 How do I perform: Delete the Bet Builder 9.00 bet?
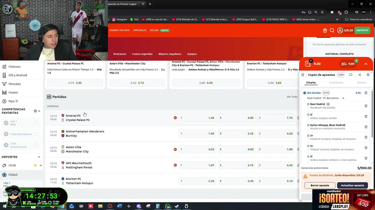[x=366, y=93]
